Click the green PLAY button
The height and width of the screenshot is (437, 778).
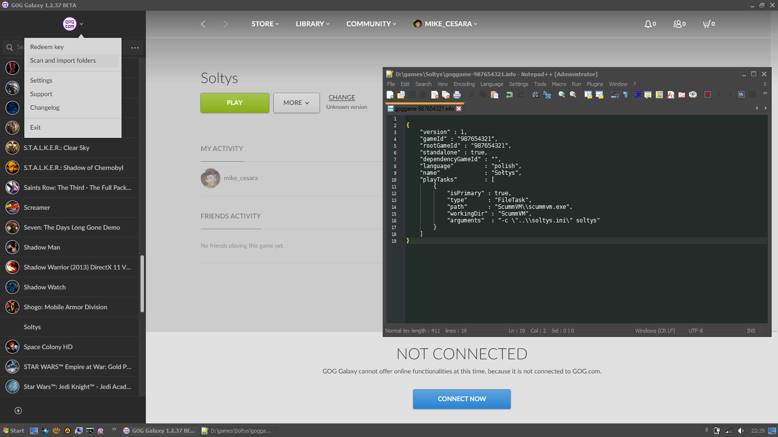(x=235, y=103)
